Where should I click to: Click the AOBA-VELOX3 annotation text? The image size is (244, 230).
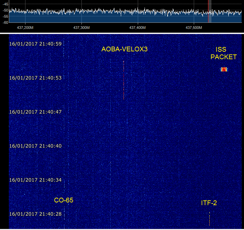coord(124,49)
